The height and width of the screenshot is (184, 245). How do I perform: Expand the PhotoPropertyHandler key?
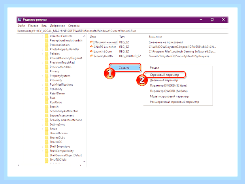[43, 49]
